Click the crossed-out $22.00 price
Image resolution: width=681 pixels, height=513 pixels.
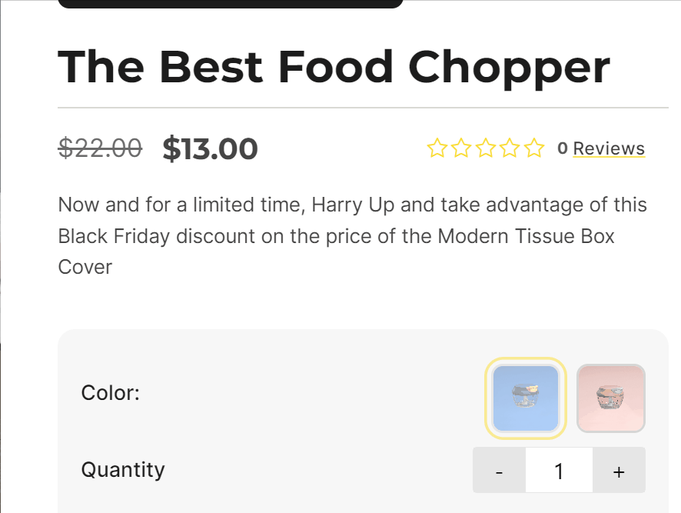pos(100,148)
